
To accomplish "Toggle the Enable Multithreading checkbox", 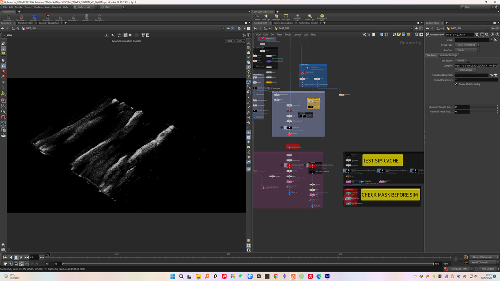I will point(456,84).
